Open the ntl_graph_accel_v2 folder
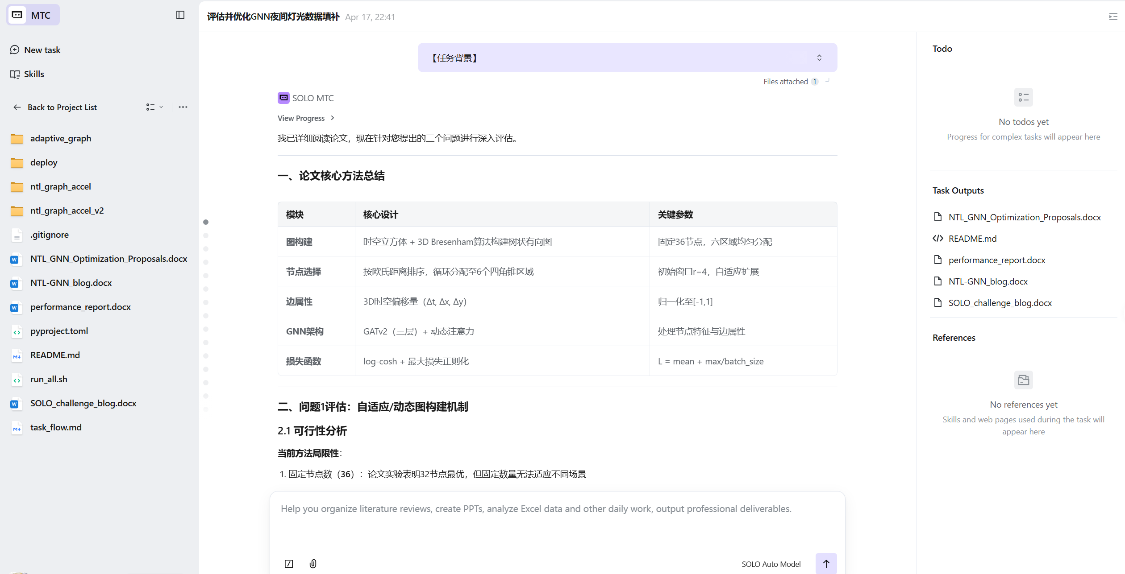This screenshot has height=574, width=1125. (x=67, y=211)
